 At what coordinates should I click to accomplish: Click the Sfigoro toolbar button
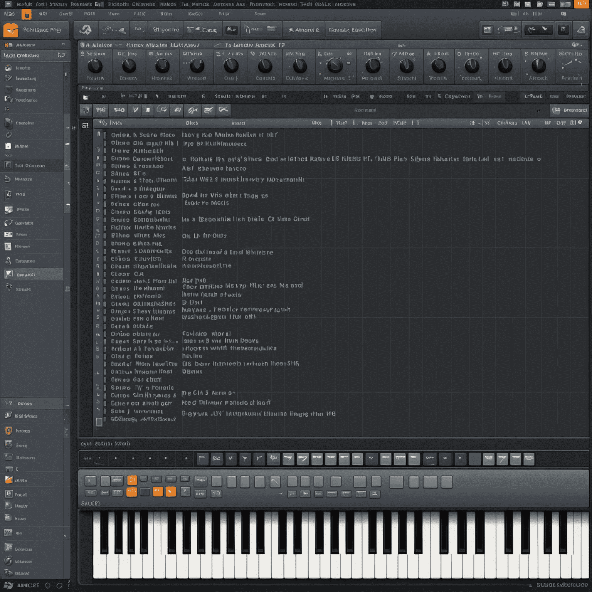pyautogui.click(x=166, y=30)
